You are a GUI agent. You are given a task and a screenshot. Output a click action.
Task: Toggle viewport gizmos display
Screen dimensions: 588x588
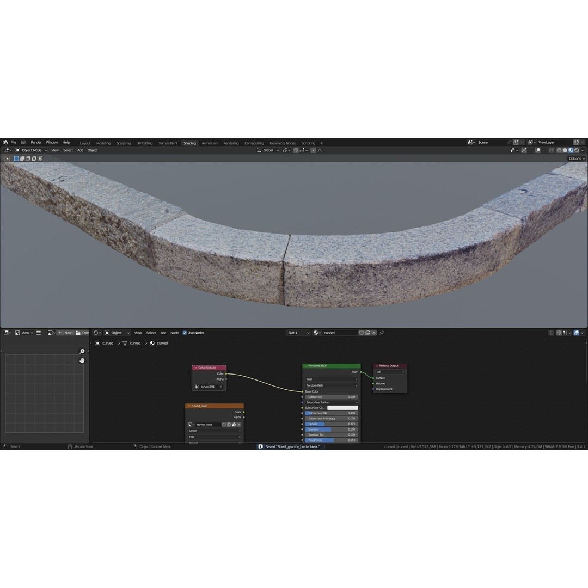click(524, 150)
